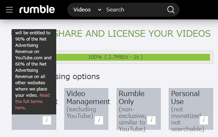Show info for the Video Management option
218x137 pixels.
click(99, 120)
